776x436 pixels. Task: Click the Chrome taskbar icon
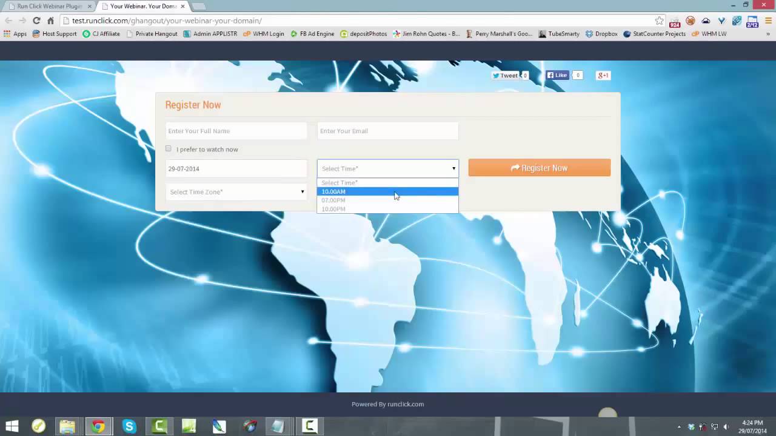[x=98, y=426]
